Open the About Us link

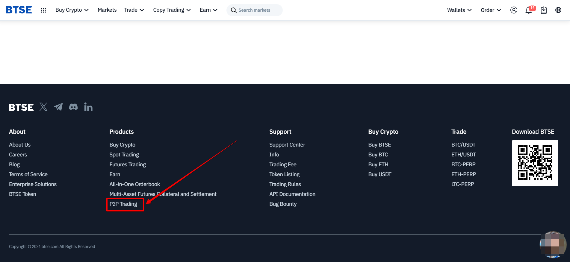[20, 145]
